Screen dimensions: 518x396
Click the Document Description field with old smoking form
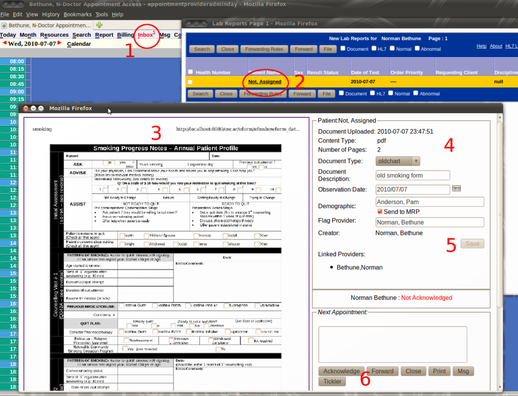tap(413, 175)
